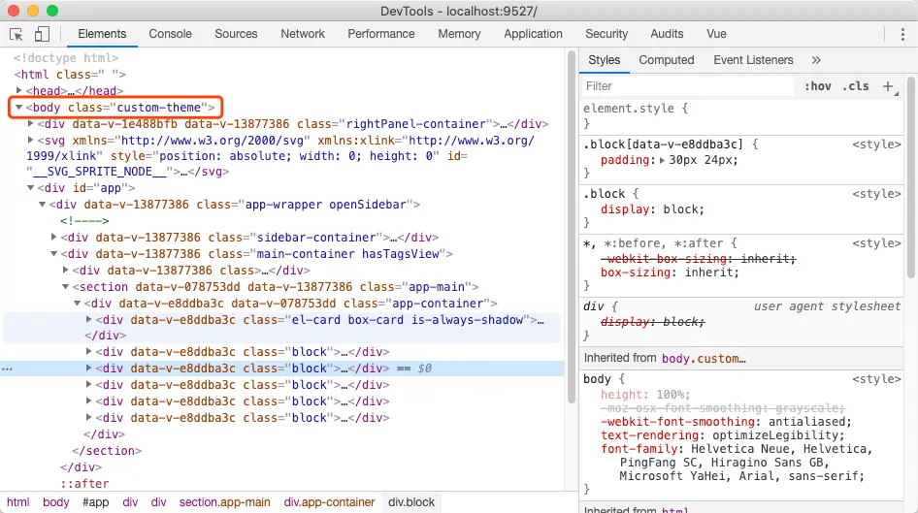Viewport: 918px width, 513px height.
Task: Collapse the main-container hasTagsView div
Action: click(x=54, y=254)
